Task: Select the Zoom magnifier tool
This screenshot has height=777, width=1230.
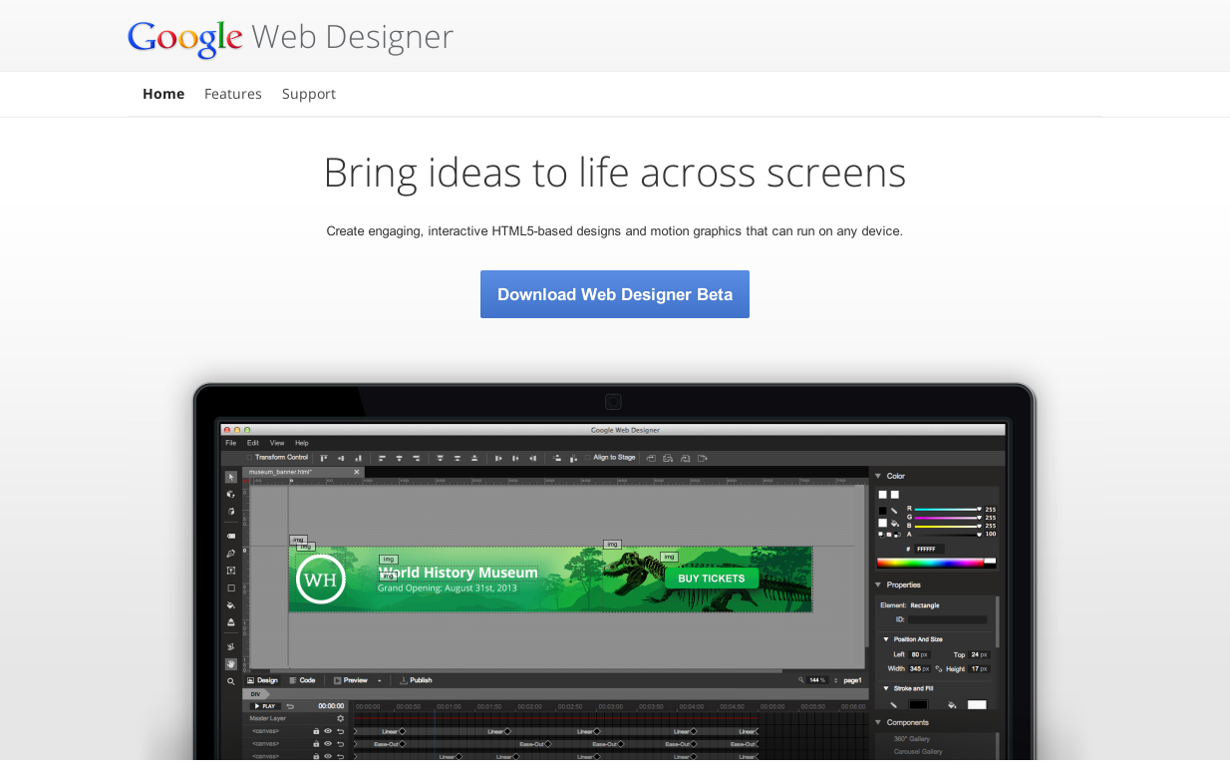Action: click(x=231, y=681)
